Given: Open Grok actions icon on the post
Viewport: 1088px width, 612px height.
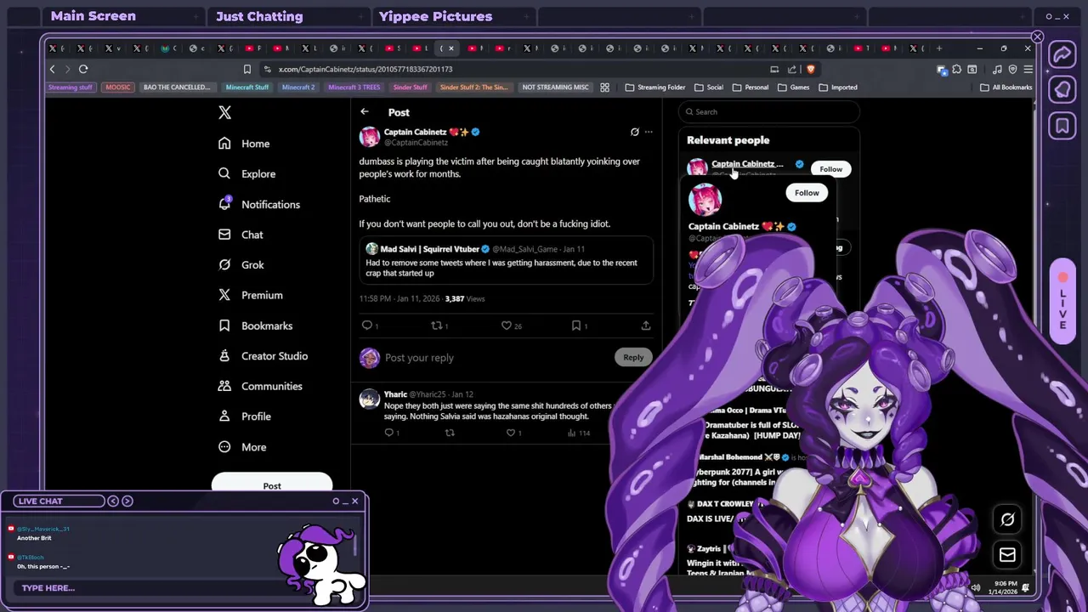Looking at the screenshot, I should [x=634, y=132].
